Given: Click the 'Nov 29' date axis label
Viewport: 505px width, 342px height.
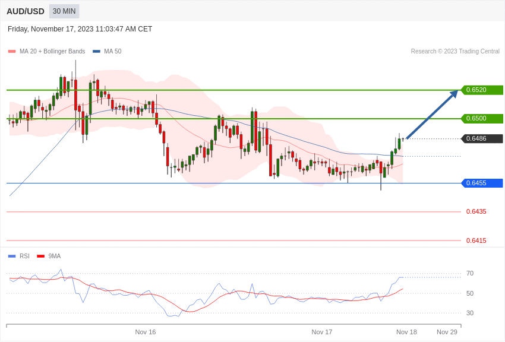Looking at the screenshot, I should tap(447, 332).
